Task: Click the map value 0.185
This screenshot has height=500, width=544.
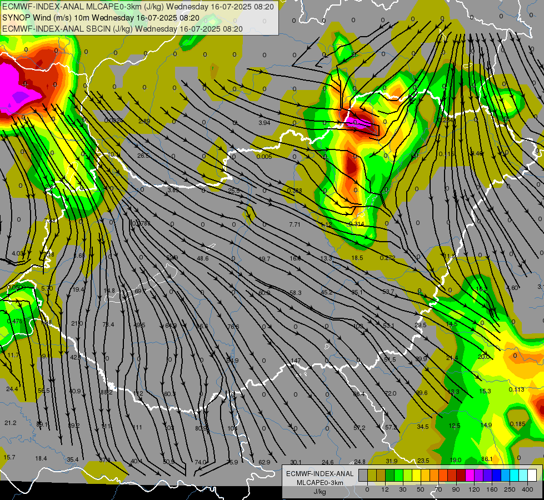Action: (x=518, y=424)
